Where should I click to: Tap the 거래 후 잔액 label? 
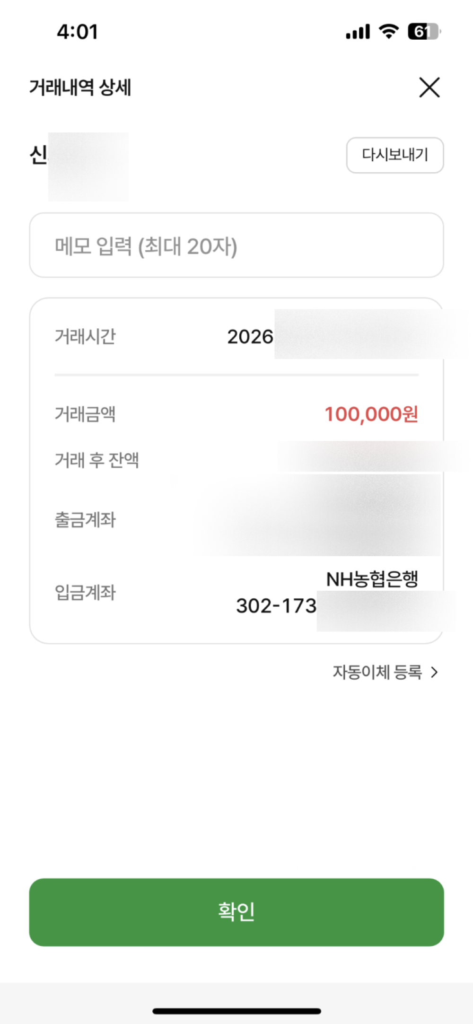point(97,460)
